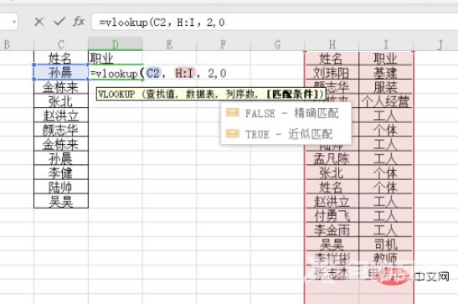Click 匹配条件 argument in VLOOKUP tooltip

pyautogui.click(x=292, y=95)
